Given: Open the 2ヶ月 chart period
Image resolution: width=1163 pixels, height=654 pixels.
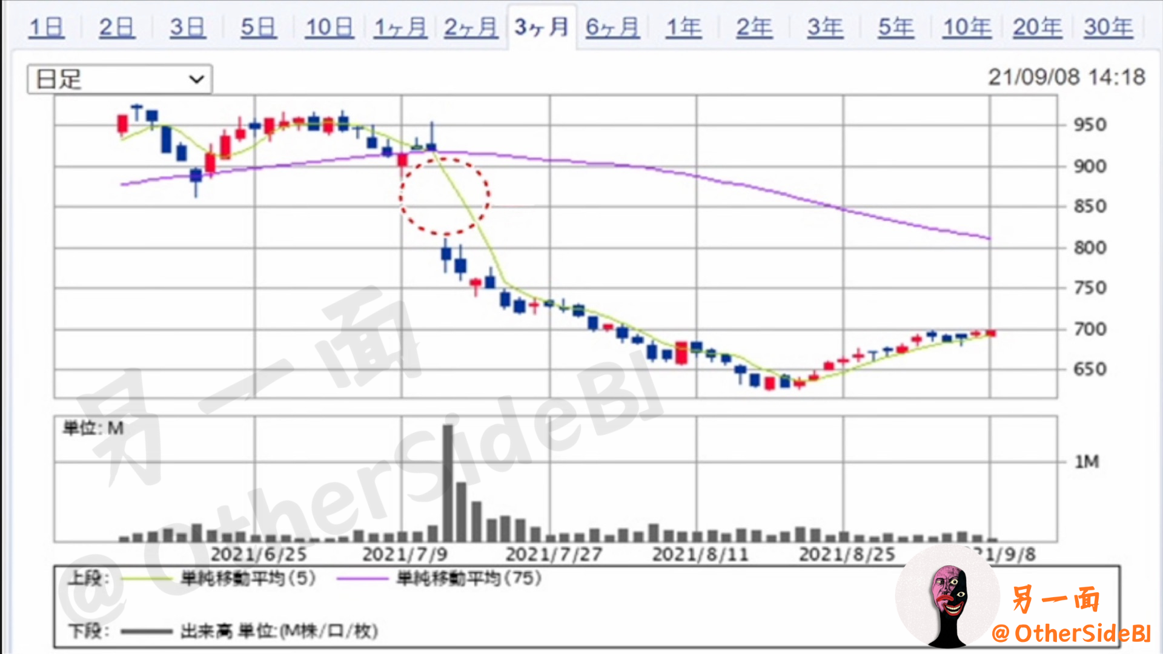Looking at the screenshot, I should click(471, 27).
